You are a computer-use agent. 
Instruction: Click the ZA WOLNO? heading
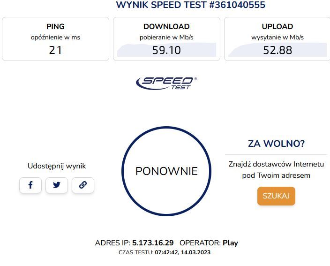pos(276,144)
